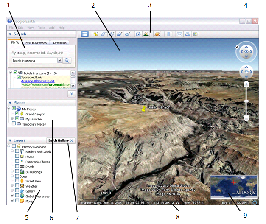Expand the My favorites folder
This screenshot has width=266, height=224.
click(12, 119)
